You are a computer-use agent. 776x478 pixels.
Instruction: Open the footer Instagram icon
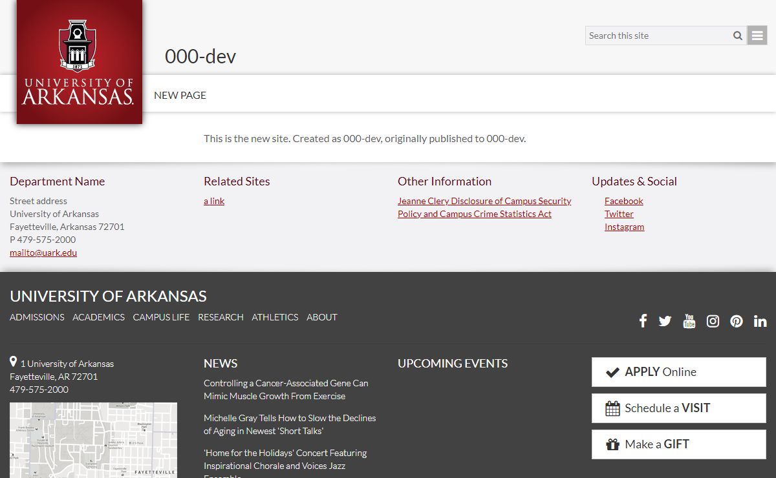coord(713,321)
